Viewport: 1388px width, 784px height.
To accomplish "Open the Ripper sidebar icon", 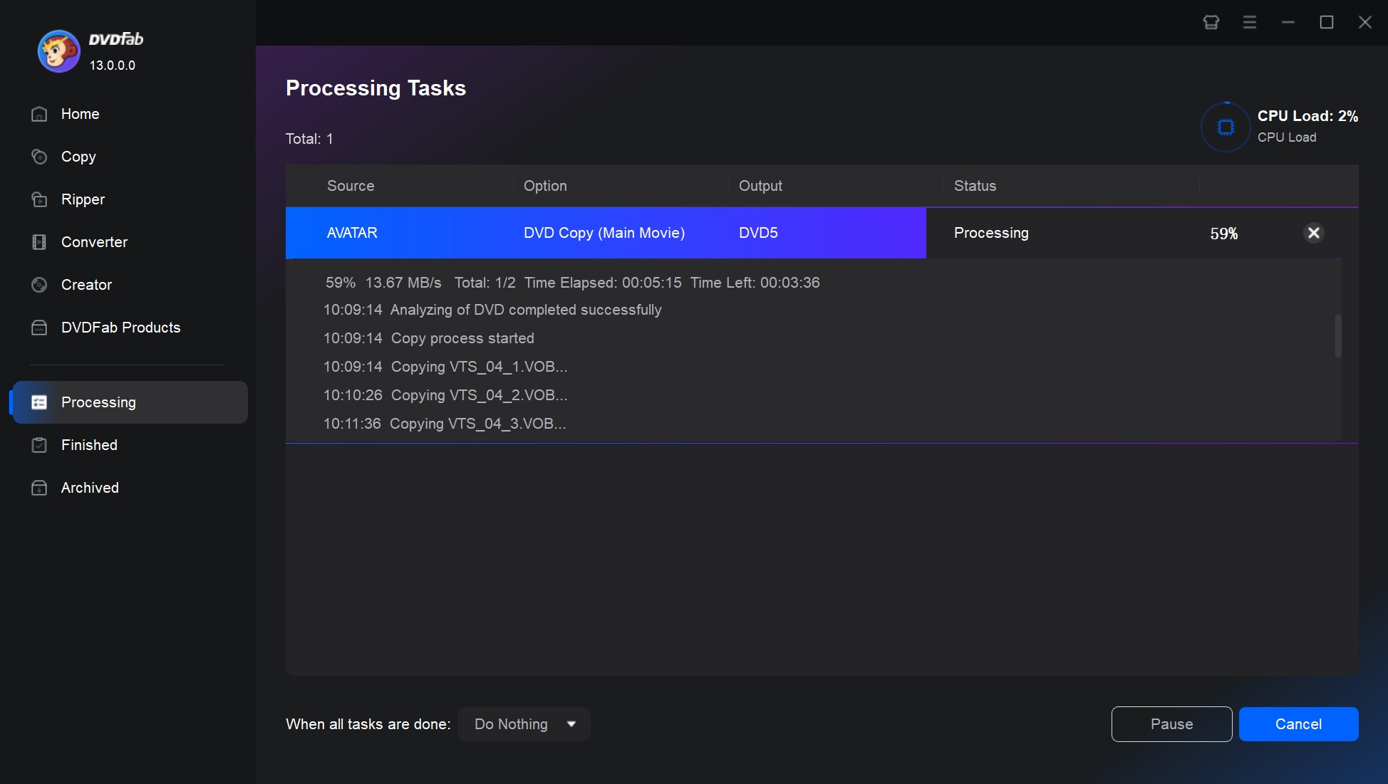I will tap(39, 199).
